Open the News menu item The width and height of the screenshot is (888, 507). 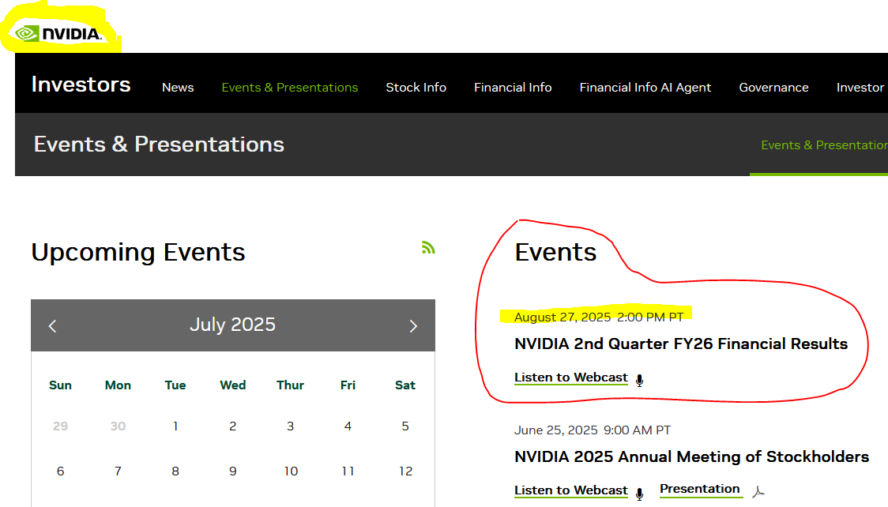tap(178, 87)
